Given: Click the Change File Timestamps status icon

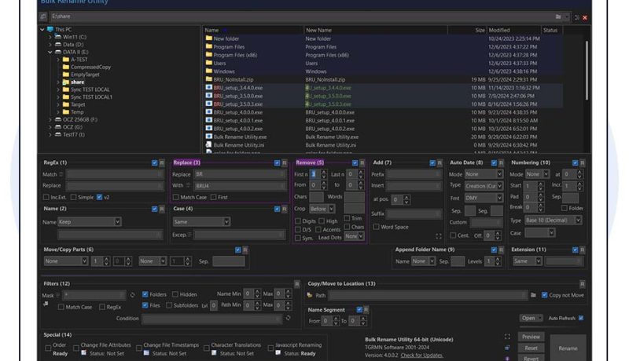Looking at the screenshot, I should (146, 353).
